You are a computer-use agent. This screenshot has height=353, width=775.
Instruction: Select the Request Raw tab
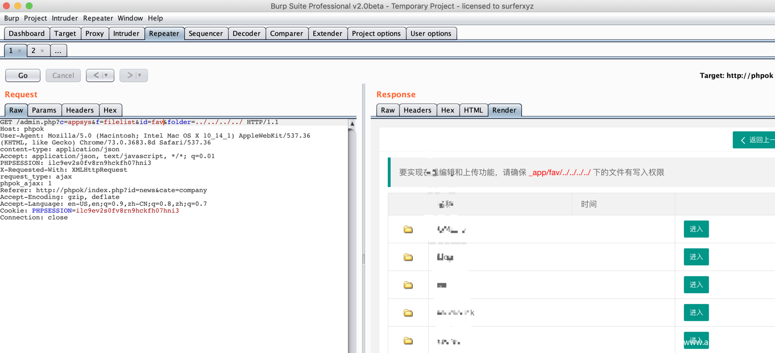click(16, 110)
